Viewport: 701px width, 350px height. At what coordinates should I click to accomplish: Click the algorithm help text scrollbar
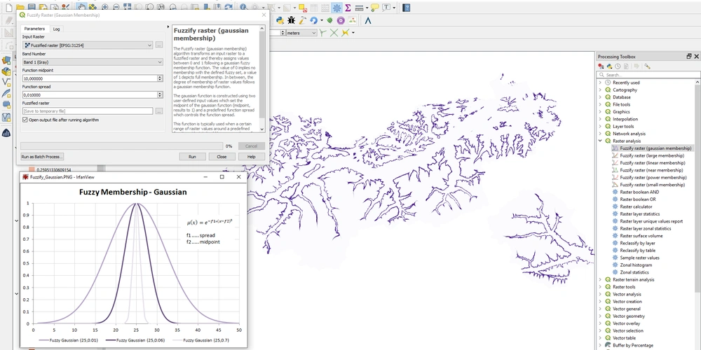point(262,78)
